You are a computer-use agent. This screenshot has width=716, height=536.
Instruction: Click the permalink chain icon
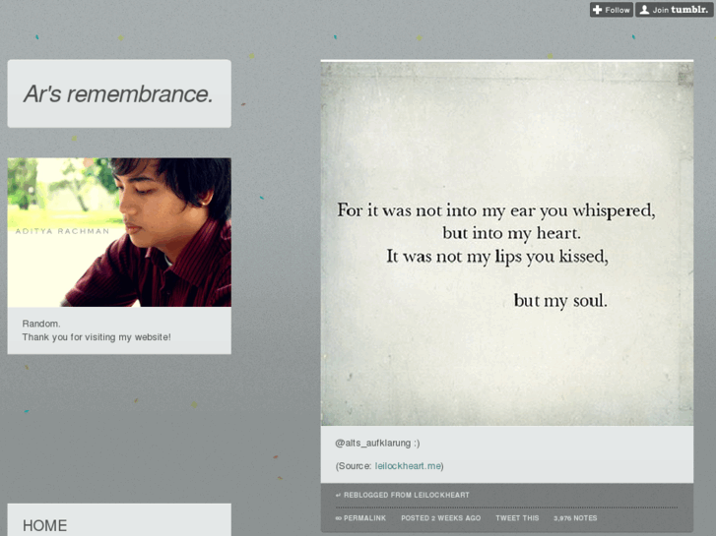[338, 518]
